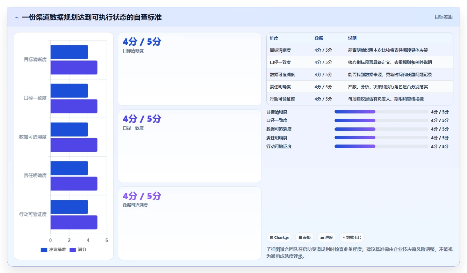Viewport: 467px width, 273px height.
Task: Click the blue 建议基准 bar for 口径一致度
Action: 69,91
